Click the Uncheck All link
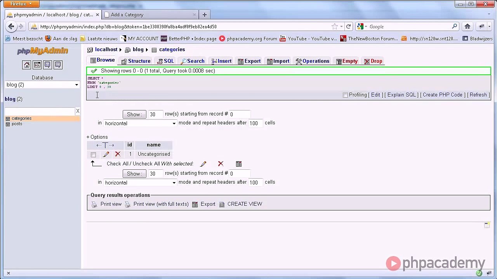Viewport: 497px width, 279px height. (146, 164)
